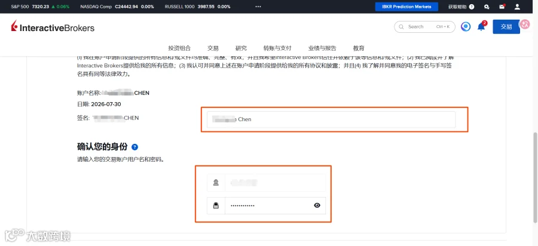Viewport: 538px width, 246px height.
Task: Open the 投资组合 menu
Action: pyautogui.click(x=179, y=48)
